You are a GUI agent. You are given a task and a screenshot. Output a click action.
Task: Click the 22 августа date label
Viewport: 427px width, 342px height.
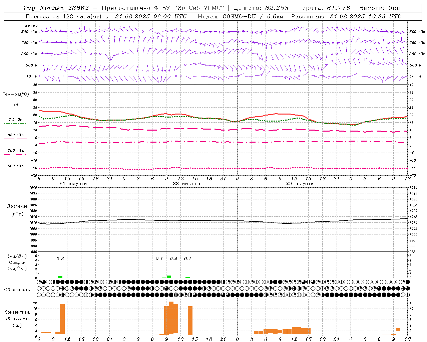[x=186, y=184]
